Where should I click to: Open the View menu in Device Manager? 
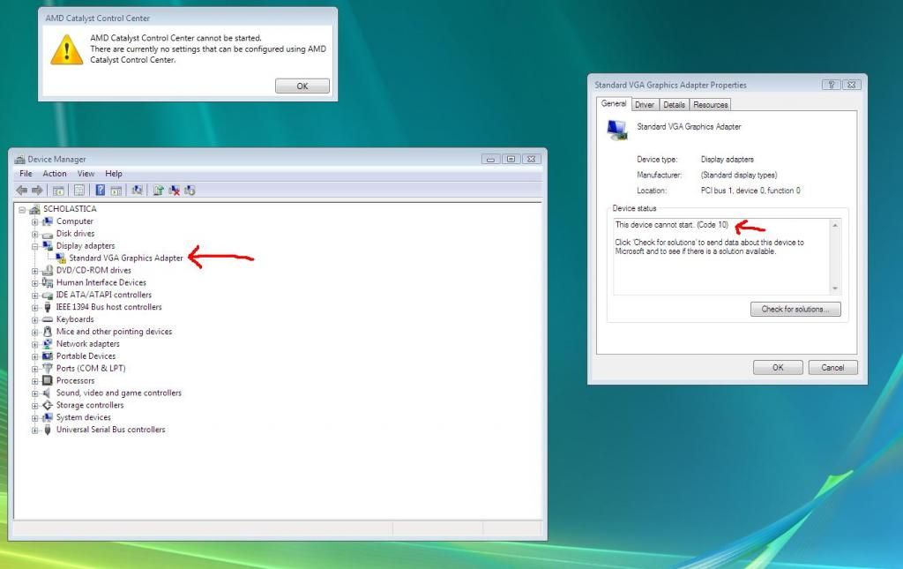pos(86,174)
